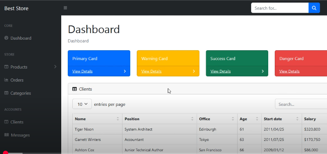Open View Details on Primary Card
This screenshot has height=154, width=327.
click(x=82, y=71)
